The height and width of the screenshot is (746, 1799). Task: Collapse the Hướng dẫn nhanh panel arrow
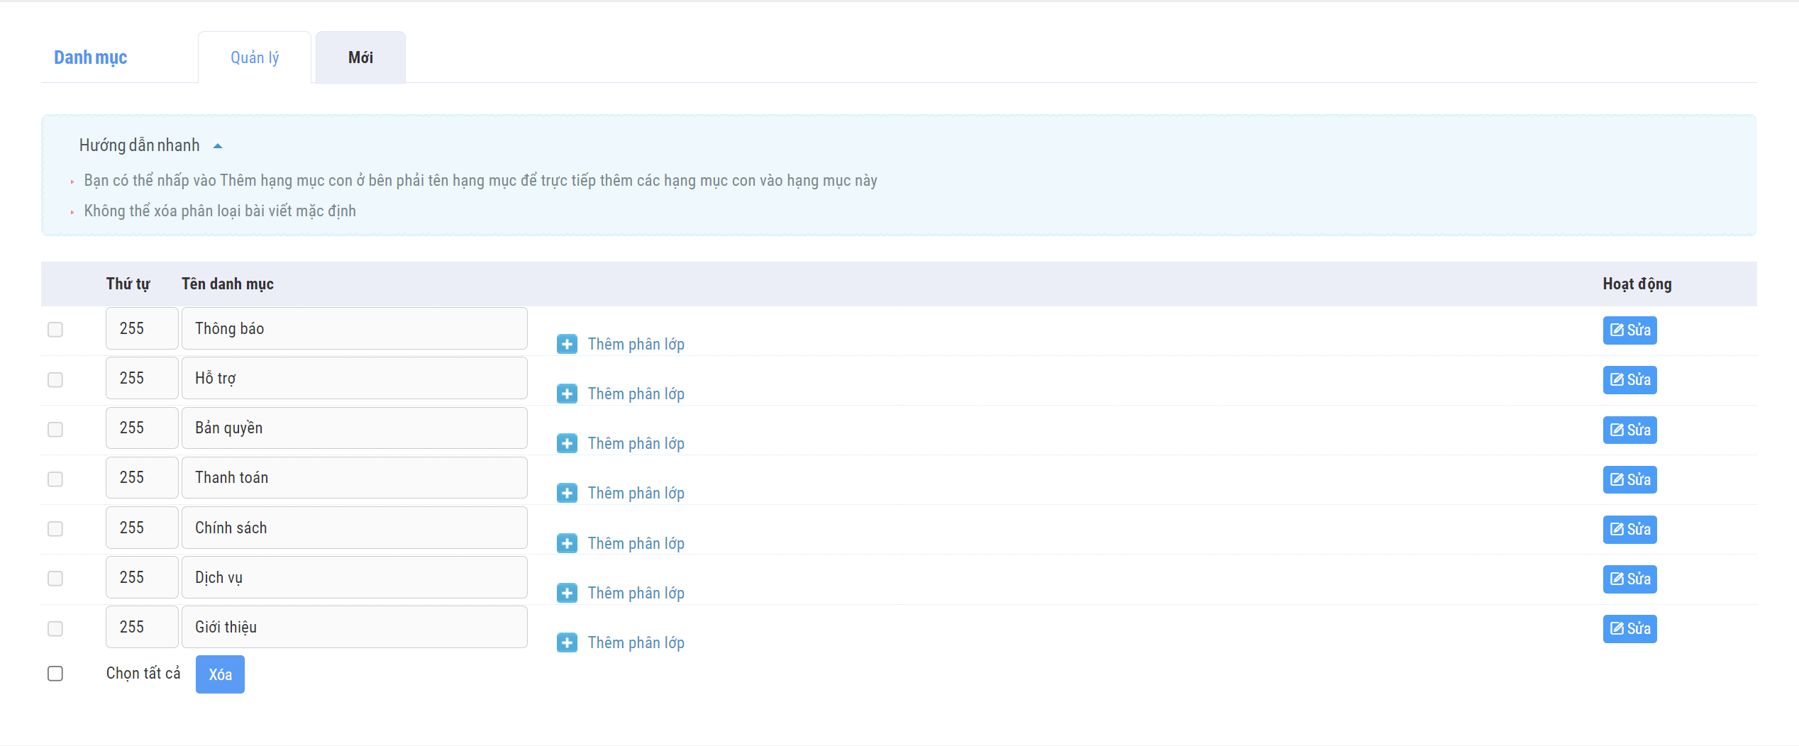point(218,146)
